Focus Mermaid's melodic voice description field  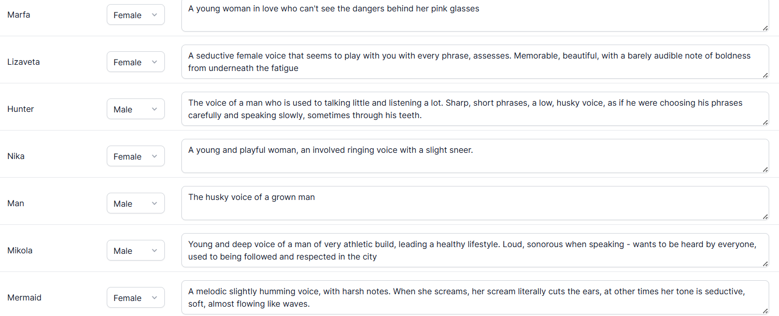[474, 297]
